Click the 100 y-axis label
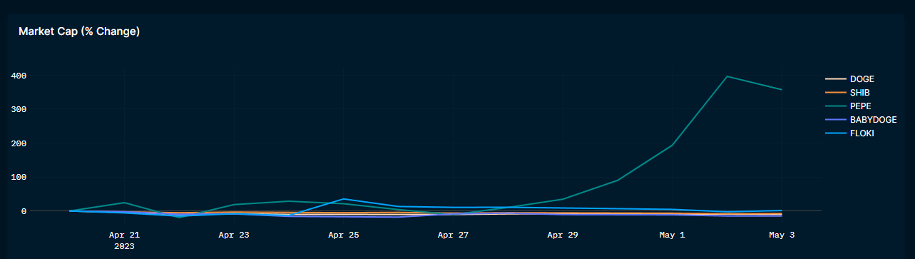 (x=19, y=177)
